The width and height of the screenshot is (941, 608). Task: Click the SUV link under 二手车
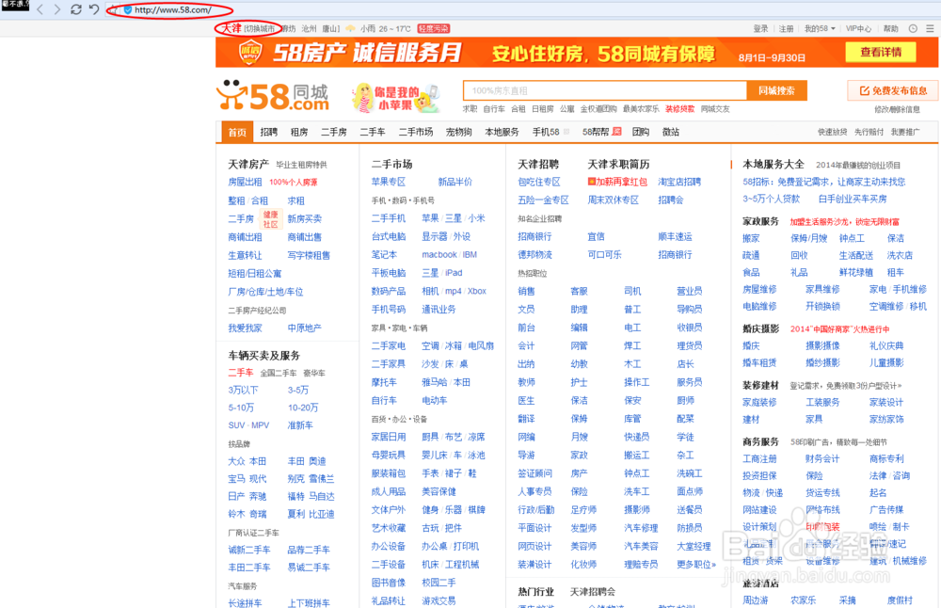[236, 425]
